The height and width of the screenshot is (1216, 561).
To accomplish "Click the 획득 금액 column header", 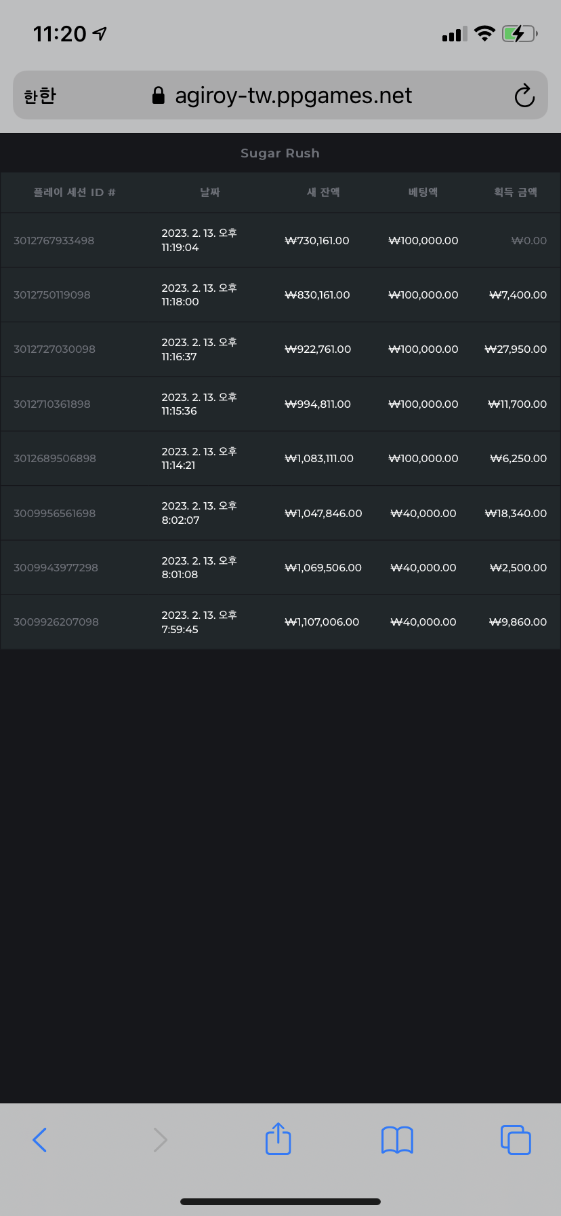I will point(516,192).
